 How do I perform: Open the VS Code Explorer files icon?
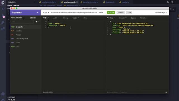(x=3, y=3)
